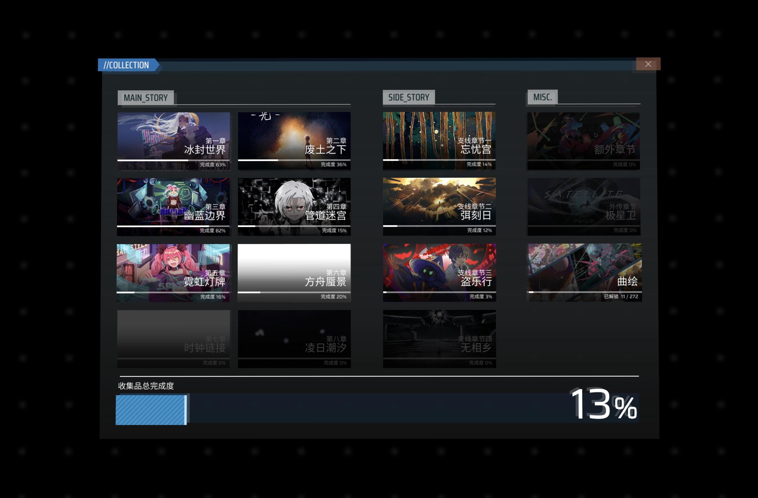Select locked chapter eight 凌日潮汐
Screen dimensions: 758x498
[x=294, y=339]
